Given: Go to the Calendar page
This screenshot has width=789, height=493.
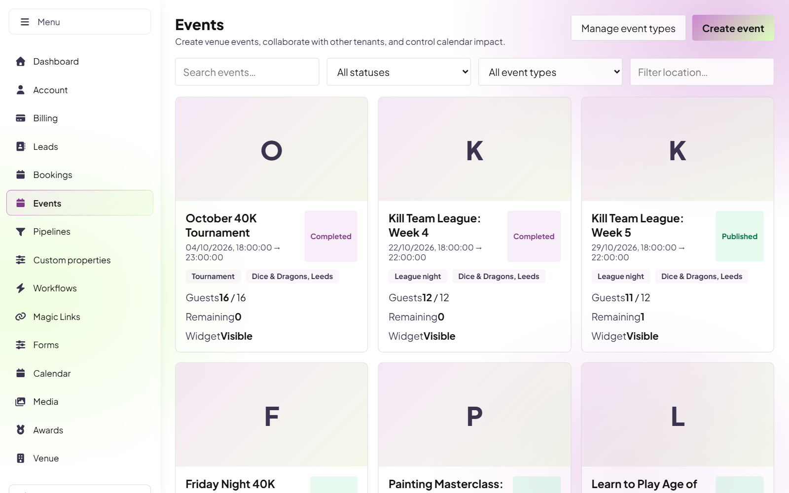Looking at the screenshot, I should 80,373.
